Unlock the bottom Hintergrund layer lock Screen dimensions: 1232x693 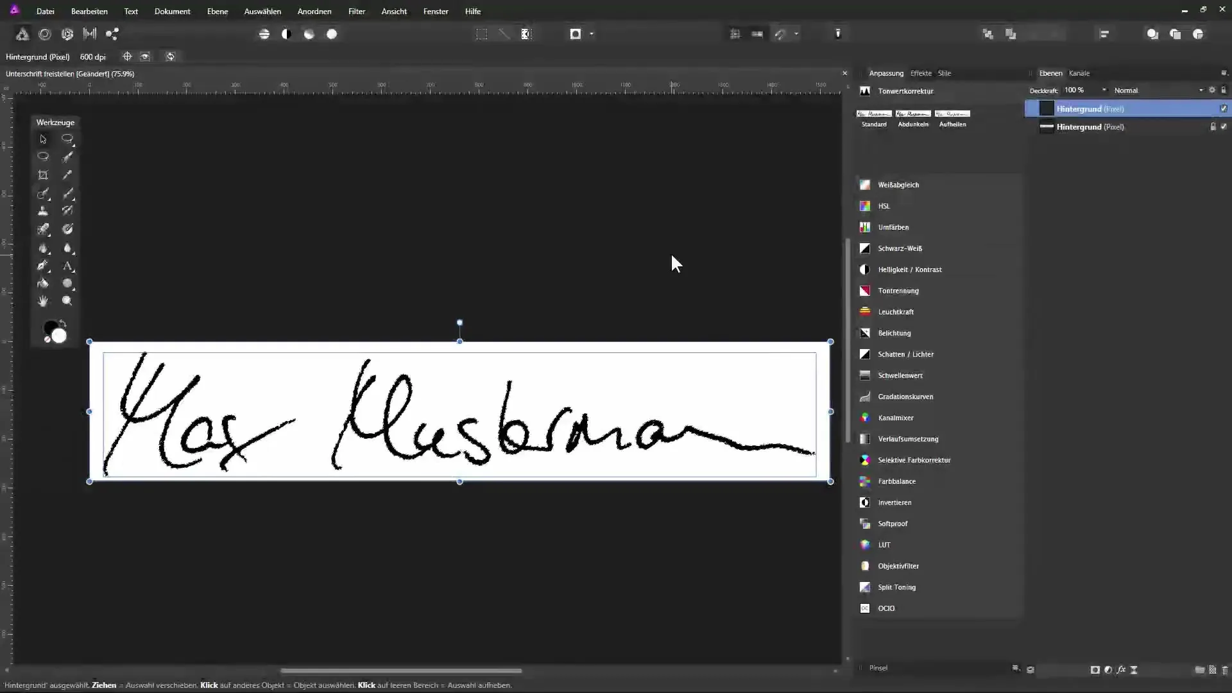coord(1213,127)
